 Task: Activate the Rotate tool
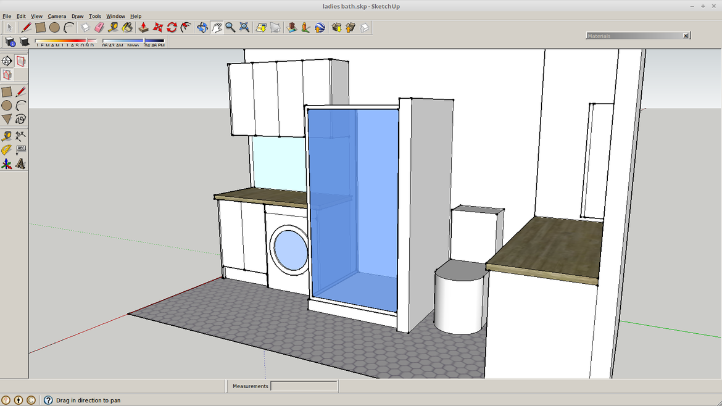pos(172,27)
